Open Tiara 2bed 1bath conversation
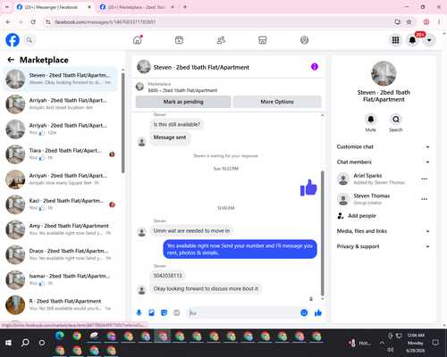Viewport: 447px width, 357px height. pos(60,154)
